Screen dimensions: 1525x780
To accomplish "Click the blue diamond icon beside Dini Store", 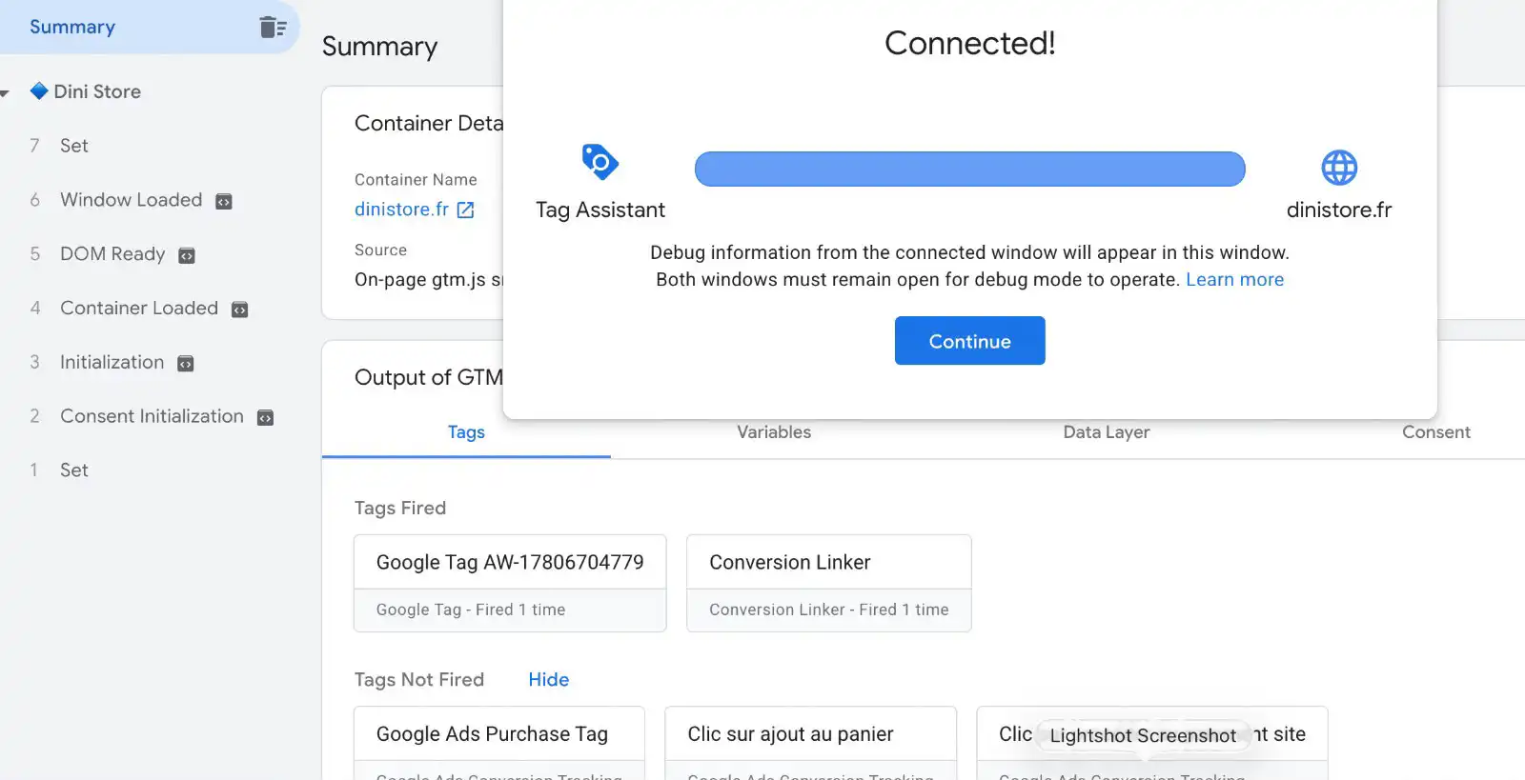I will (x=39, y=91).
